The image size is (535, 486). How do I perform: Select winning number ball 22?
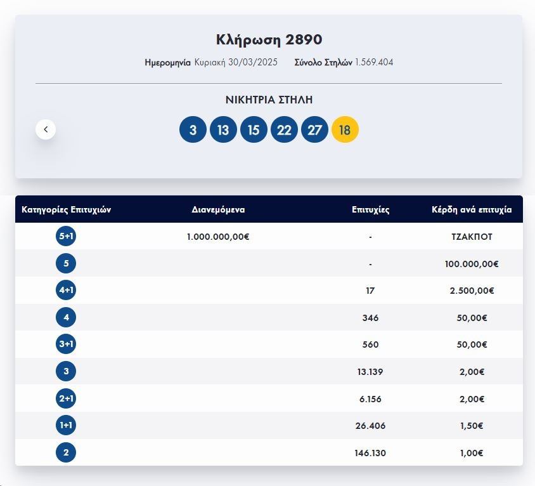pyautogui.click(x=284, y=130)
